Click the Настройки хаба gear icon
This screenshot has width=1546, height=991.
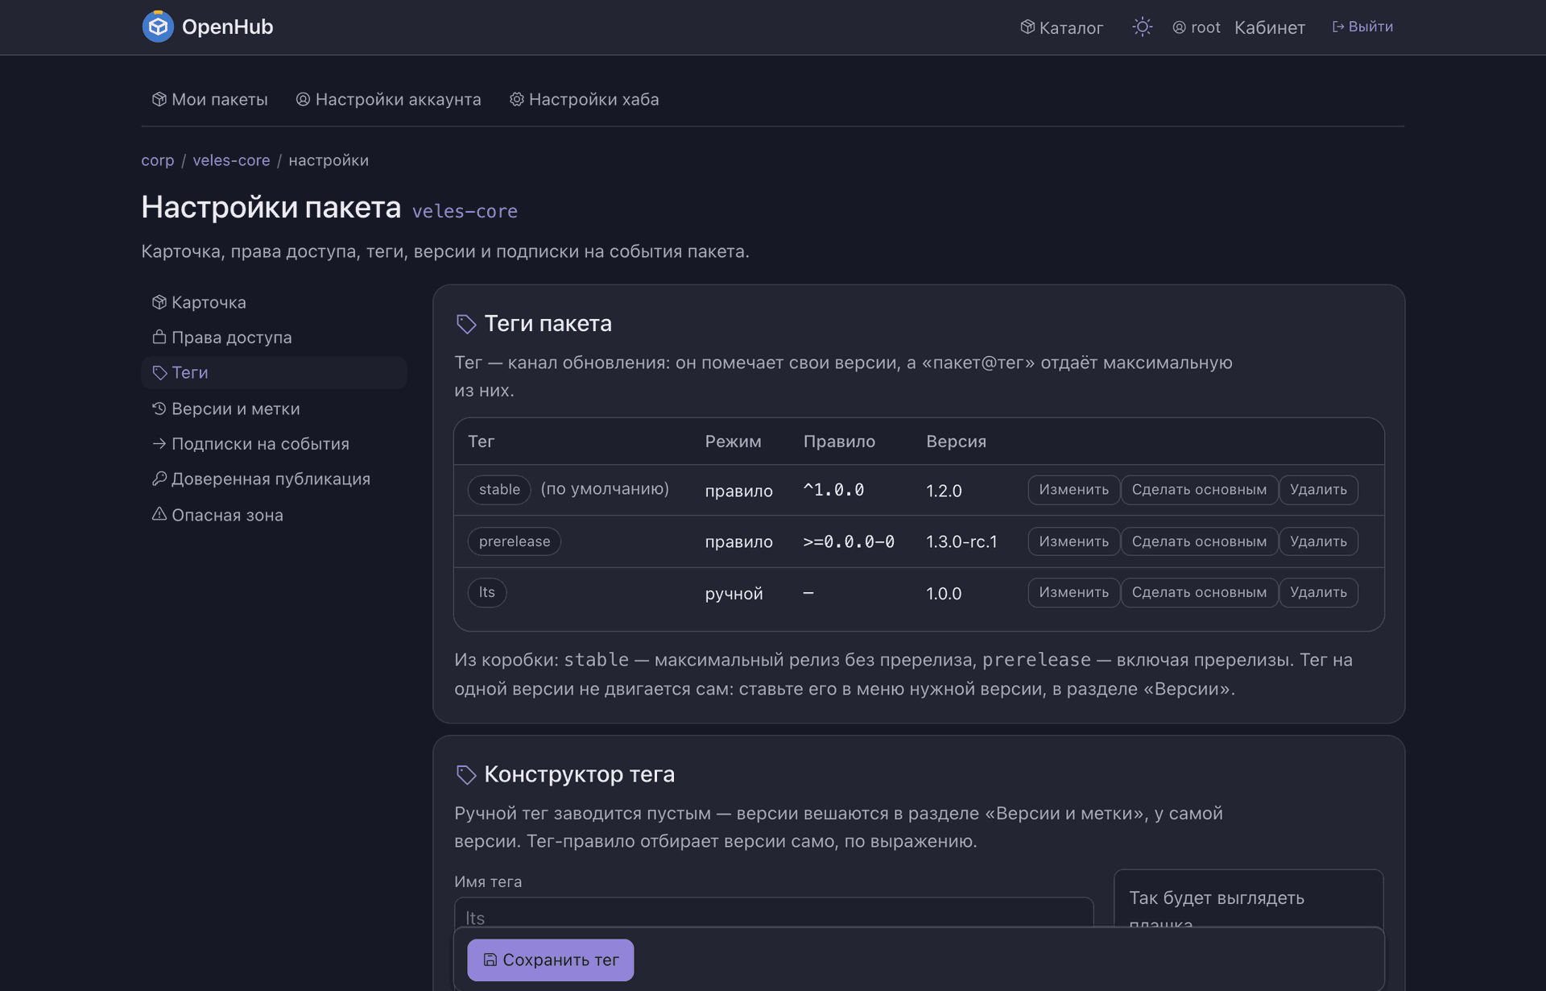517,99
